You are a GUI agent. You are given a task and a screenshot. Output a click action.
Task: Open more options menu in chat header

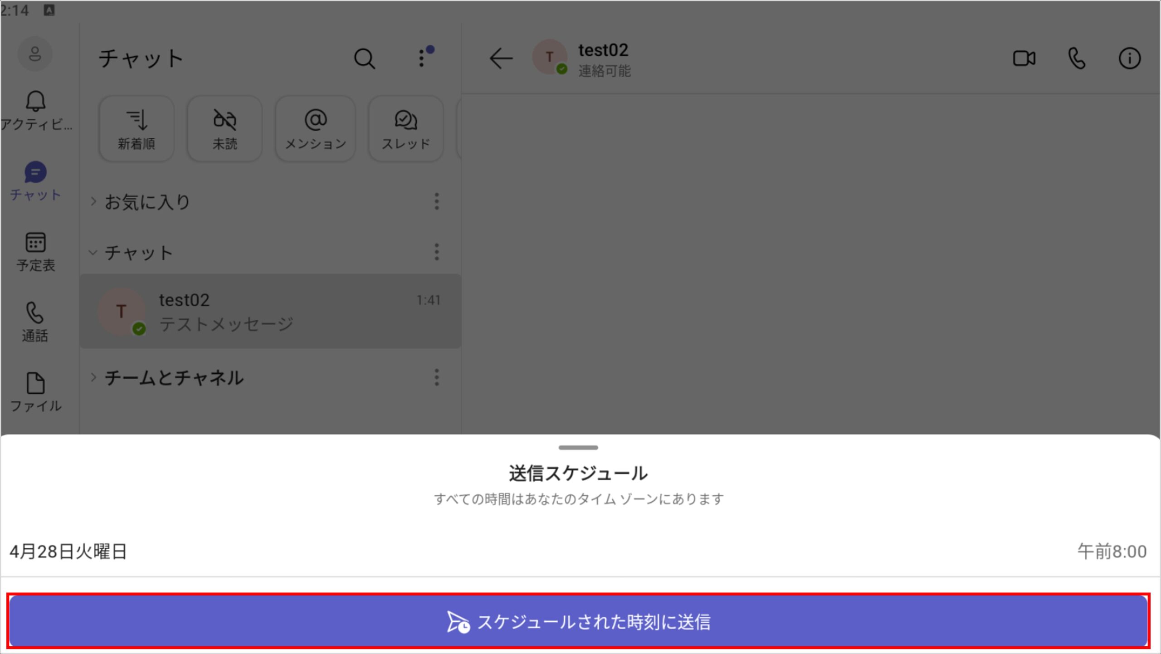click(x=422, y=59)
